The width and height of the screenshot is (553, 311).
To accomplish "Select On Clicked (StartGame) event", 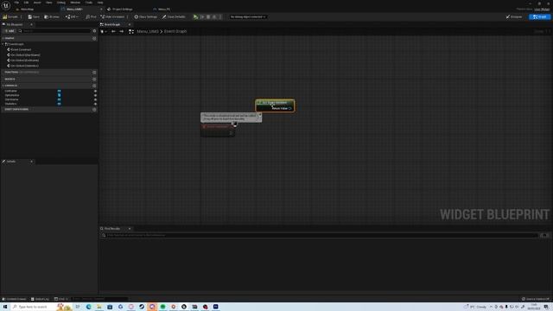I will click(25, 55).
